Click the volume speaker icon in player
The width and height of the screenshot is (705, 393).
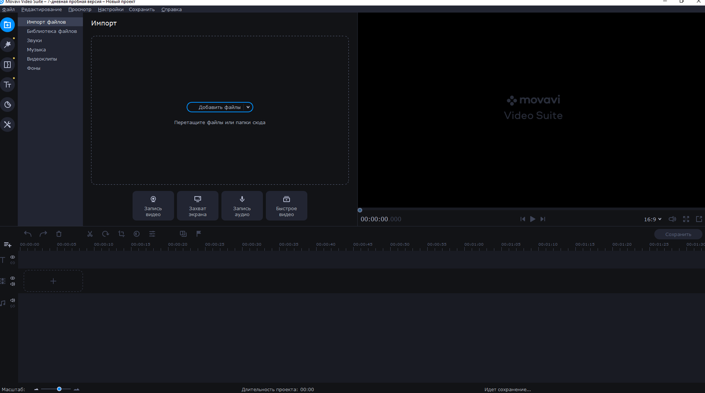pos(672,219)
